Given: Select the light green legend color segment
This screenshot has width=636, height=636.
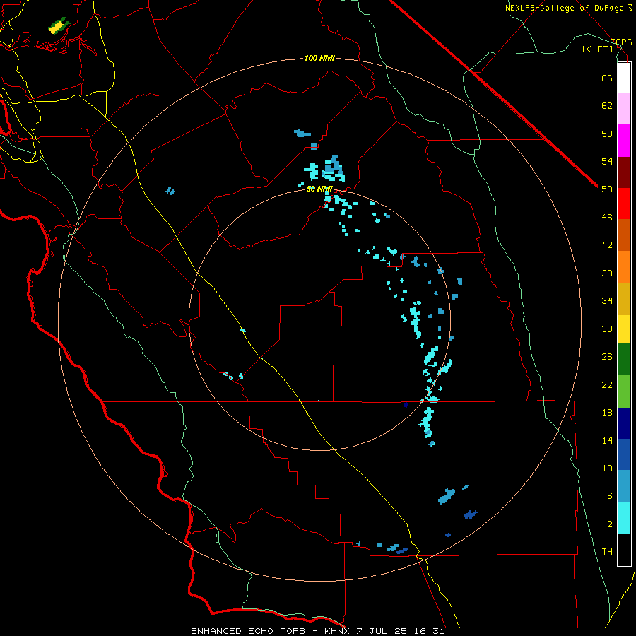Looking at the screenshot, I should [624, 391].
